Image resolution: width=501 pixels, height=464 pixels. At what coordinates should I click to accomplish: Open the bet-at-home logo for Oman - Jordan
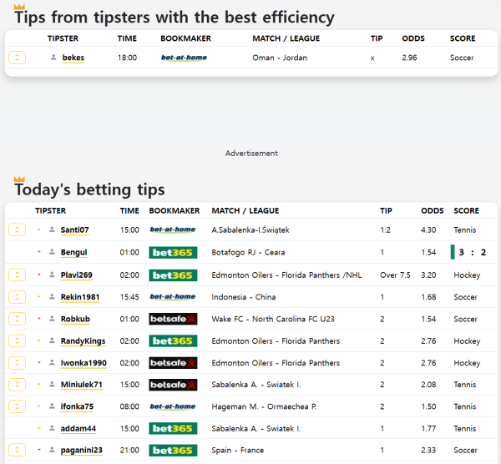pyautogui.click(x=184, y=58)
